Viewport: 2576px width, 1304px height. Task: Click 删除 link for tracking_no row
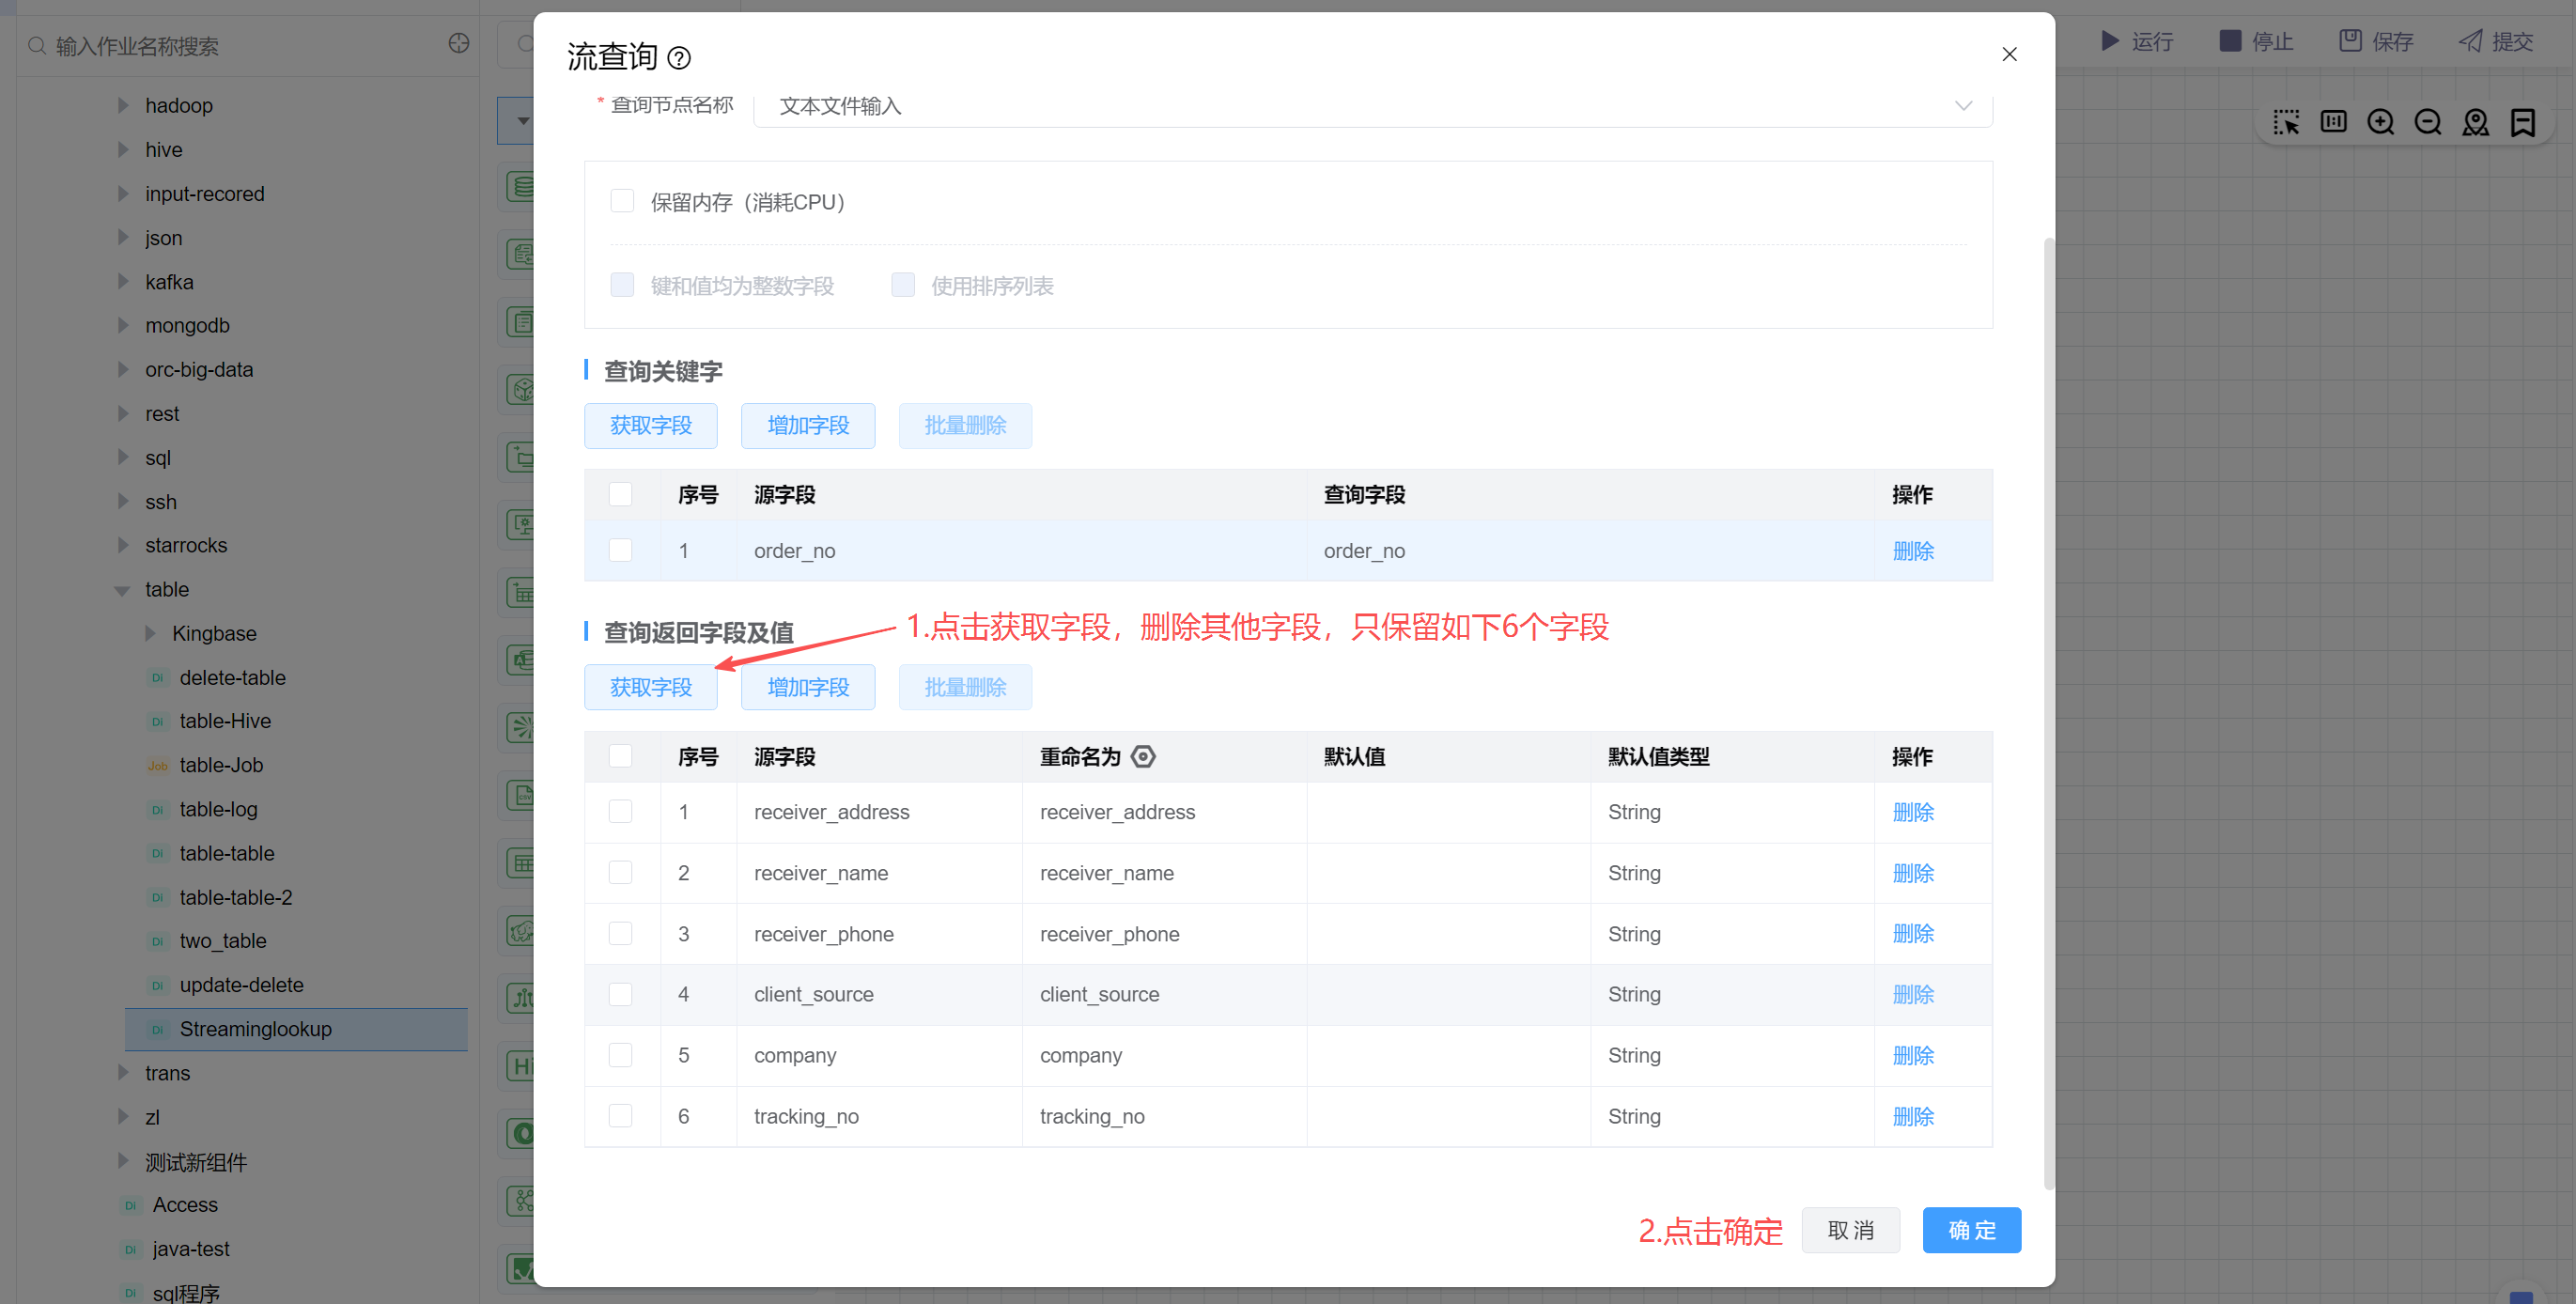click(1912, 1117)
